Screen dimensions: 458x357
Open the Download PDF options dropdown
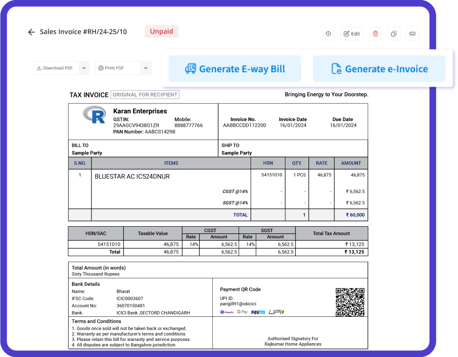(x=84, y=68)
